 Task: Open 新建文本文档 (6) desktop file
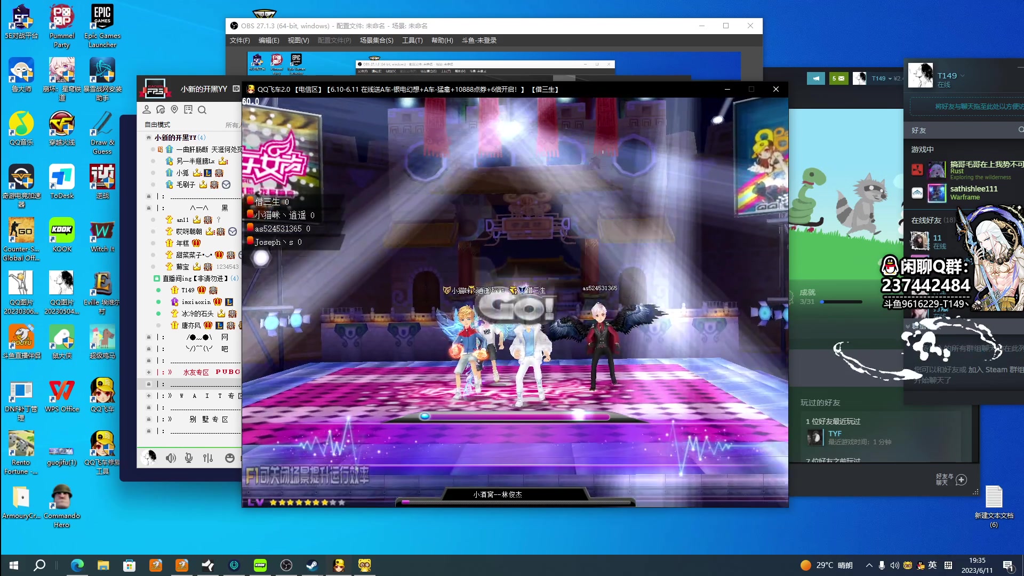994,506
